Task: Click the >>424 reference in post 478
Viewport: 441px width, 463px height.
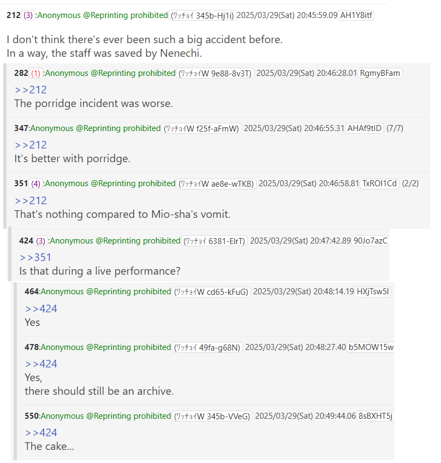Action: [x=41, y=364]
